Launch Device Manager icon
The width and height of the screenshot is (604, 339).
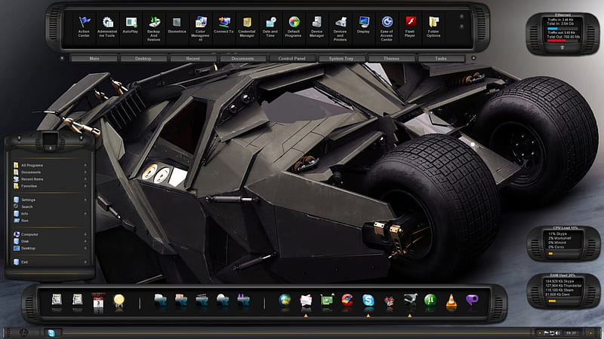(316, 27)
